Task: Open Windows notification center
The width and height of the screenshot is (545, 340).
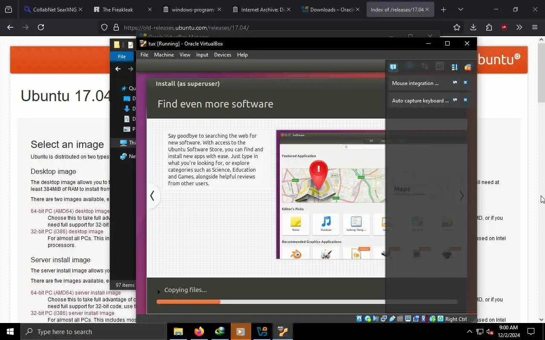Action: [531, 331]
